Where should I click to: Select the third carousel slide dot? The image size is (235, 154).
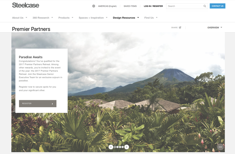pyautogui.click(x=120, y=147)
